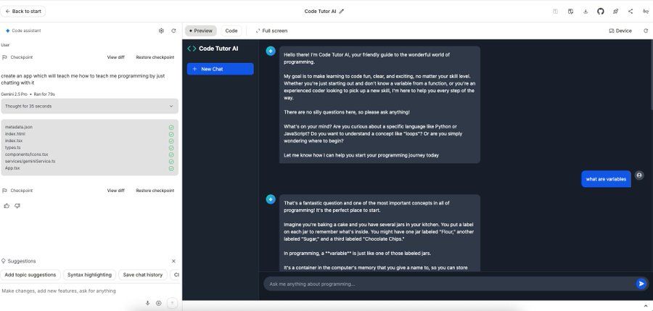Expand the 'Thought for 35 seconds' section
Screen dimensions: 653x311
(x=172, y=106)
